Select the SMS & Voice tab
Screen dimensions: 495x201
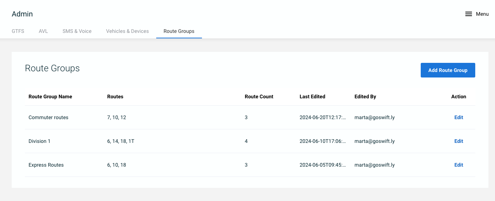pyautogui.click(x=77, y=31)
